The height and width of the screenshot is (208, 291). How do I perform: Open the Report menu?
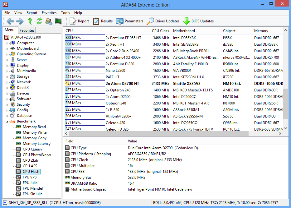32,13
